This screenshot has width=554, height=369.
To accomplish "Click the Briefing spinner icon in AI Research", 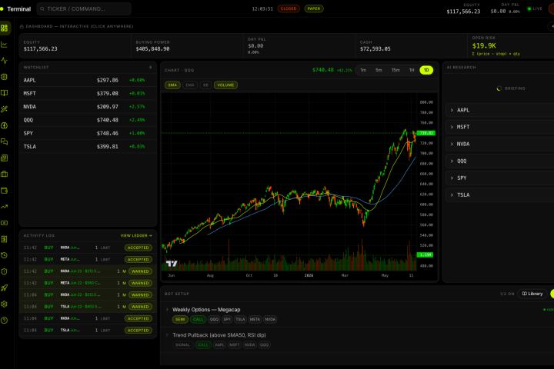I will pos(499,88).
